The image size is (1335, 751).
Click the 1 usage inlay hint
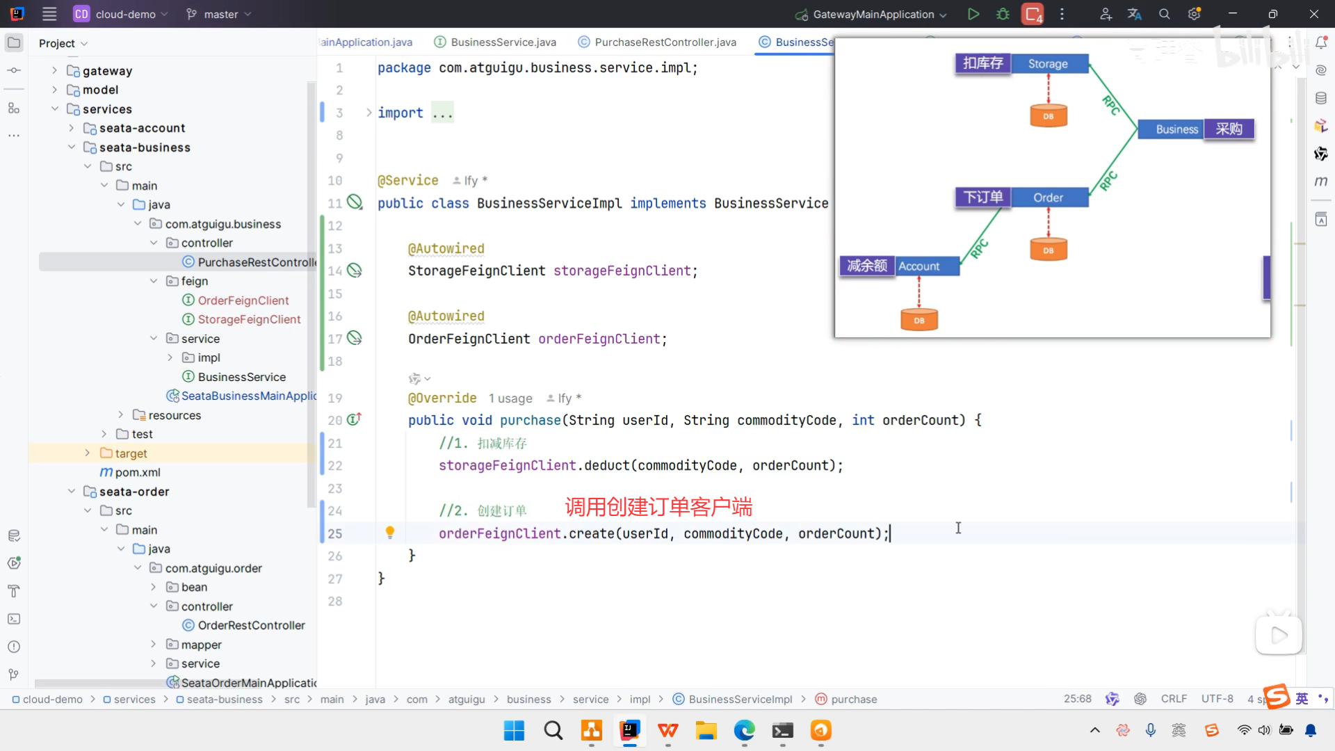pos(510,398)
